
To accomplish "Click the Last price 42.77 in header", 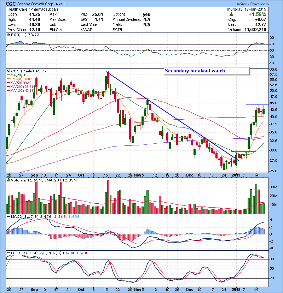I will coord(260,24).
